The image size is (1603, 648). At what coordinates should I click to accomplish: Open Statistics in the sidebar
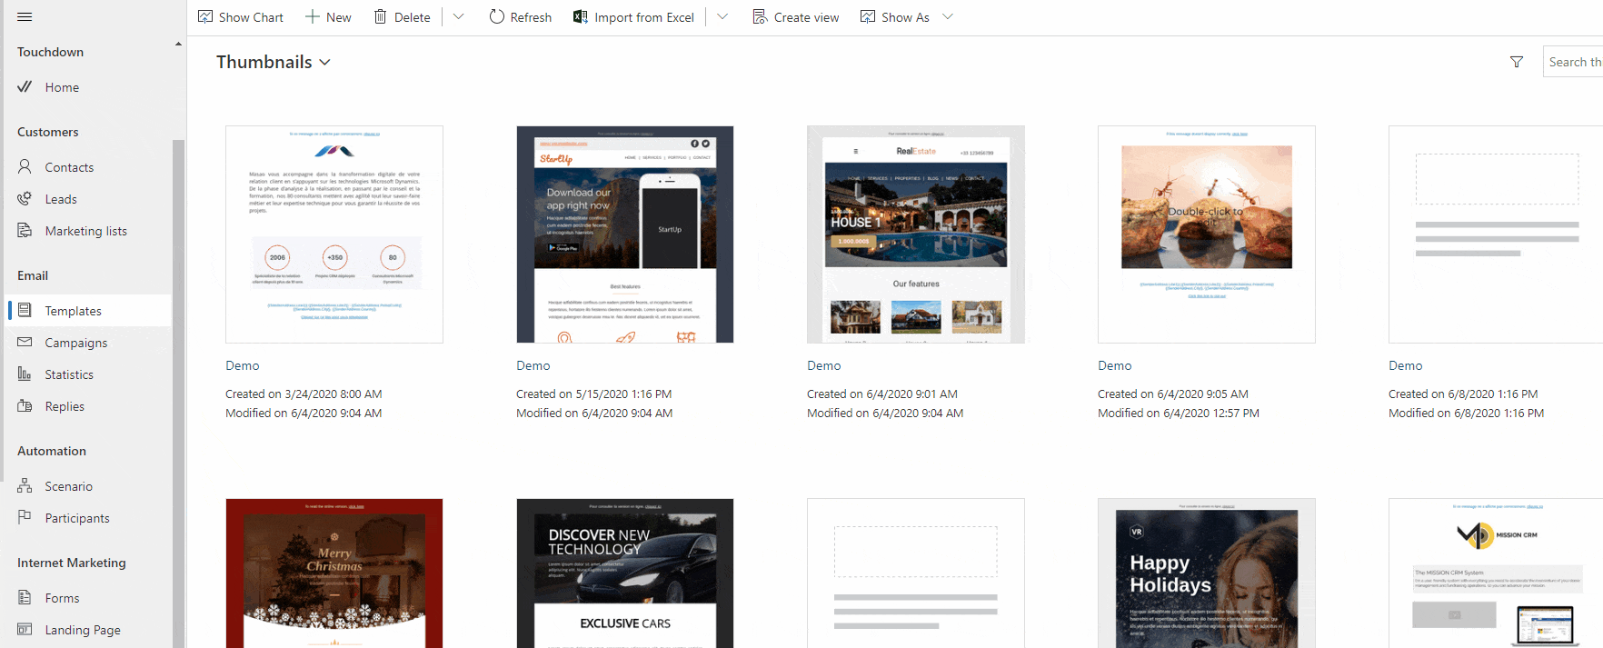pos(69,374)
